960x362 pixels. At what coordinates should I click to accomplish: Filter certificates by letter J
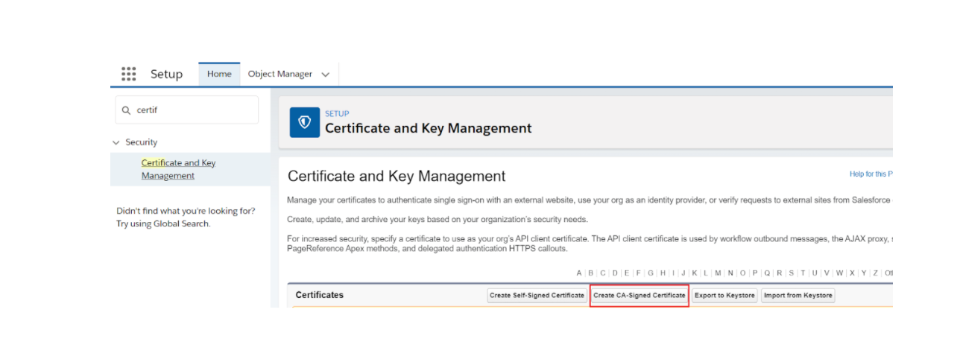683,273
